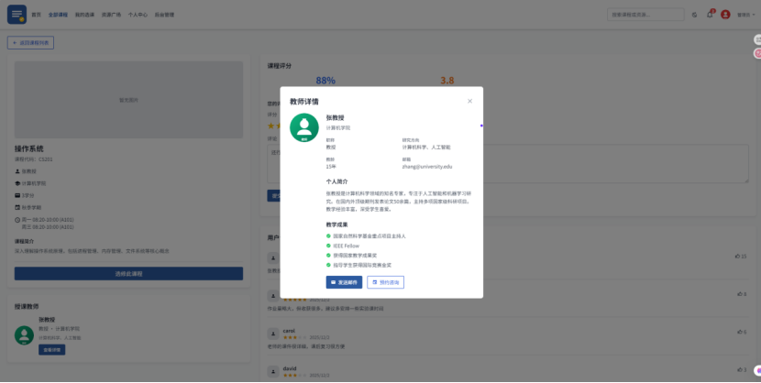
Task: Click the calendar icon beside 秋季学期
Action: tap(17, 207)
